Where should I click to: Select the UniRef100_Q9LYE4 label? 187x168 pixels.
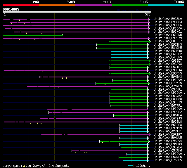[x=168, y=148]
